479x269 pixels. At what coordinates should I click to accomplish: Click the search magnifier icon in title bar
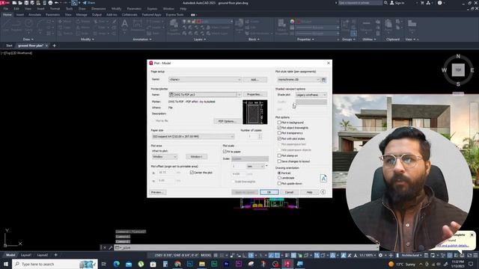click(x=386, y=3)
